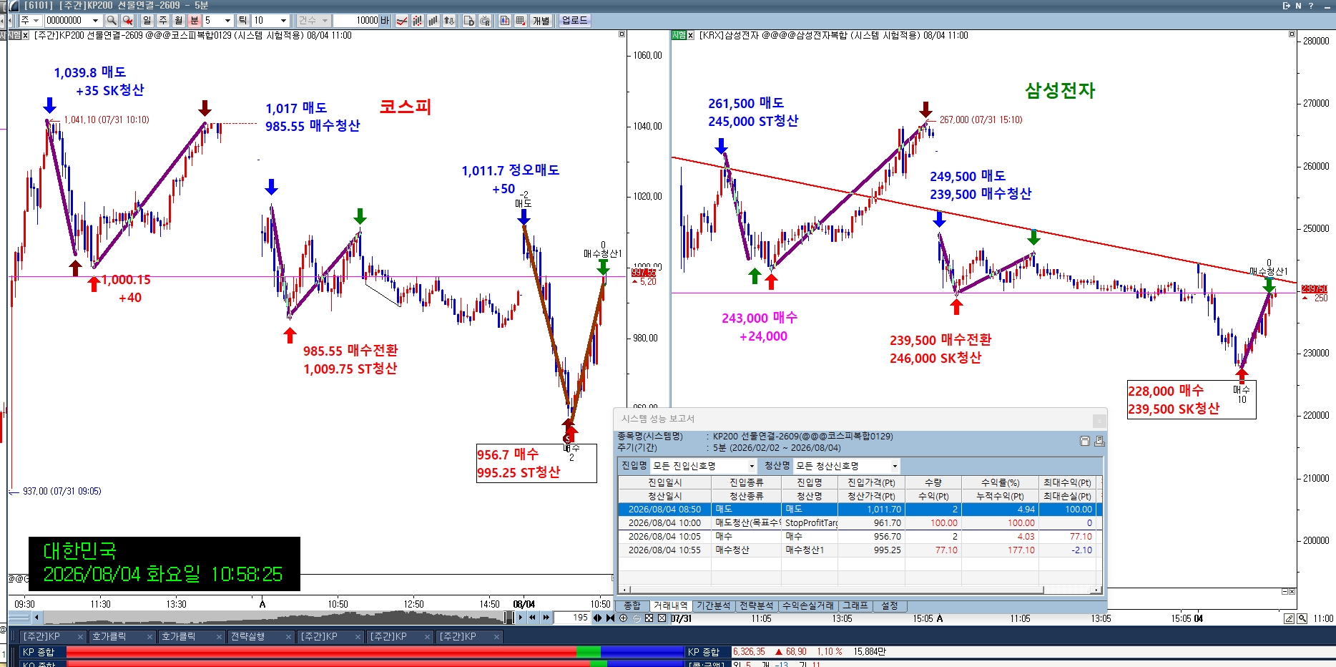Switch to the 그래프 report tab
1336x667 pixels.
855,606
